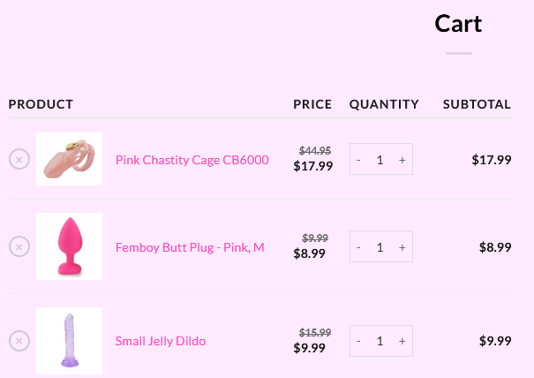Click the purple jelly dildo thumbnail
Screen dimensions: 534x378
[69, 340]
